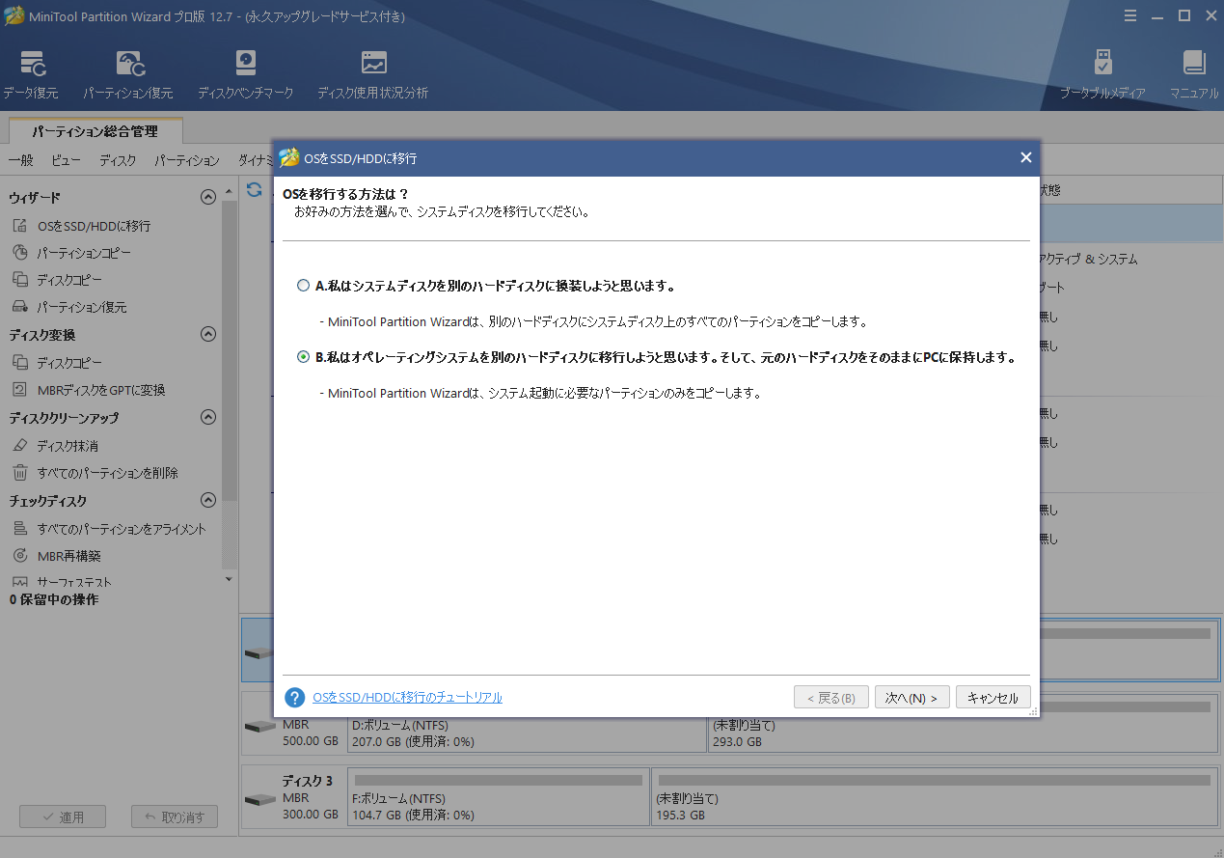Click the 次へ (Next) button

coord(911,697)
